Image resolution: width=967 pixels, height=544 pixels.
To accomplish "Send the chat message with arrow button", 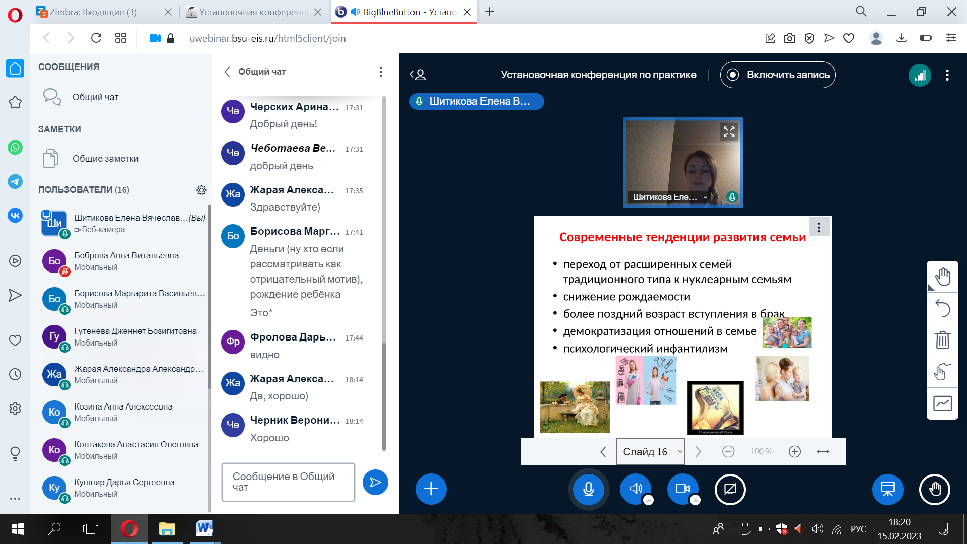I will click(x=375, y=483).
